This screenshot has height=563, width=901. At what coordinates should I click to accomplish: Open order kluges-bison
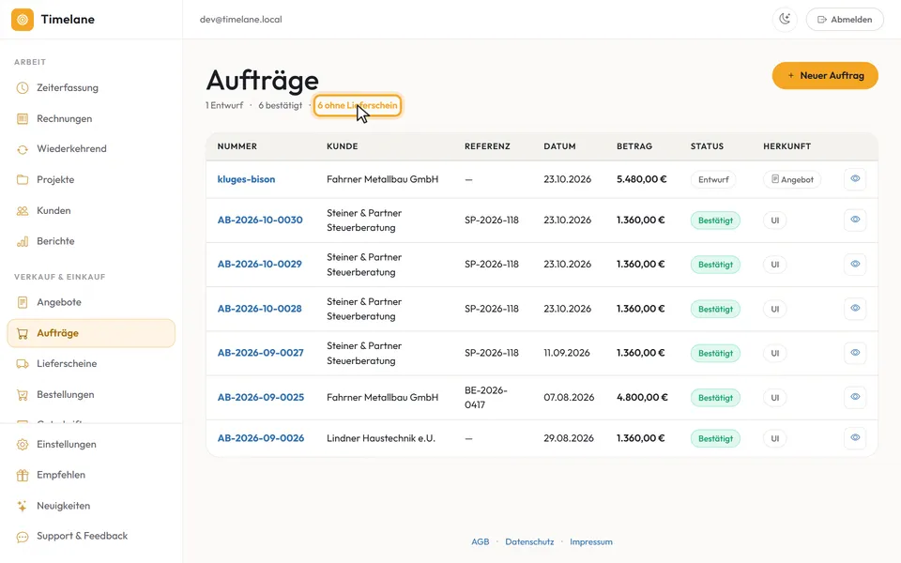(246, 179)
